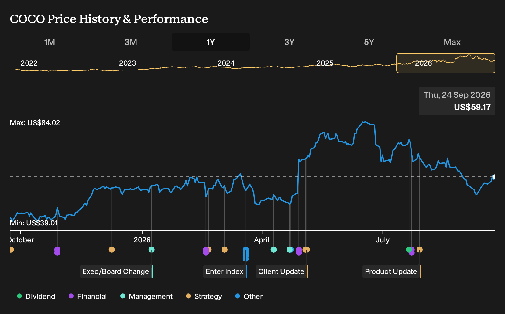Click the 2023 label on the overview chart
Image resolution: width=505 pixels, height=314 pixels.
pyautogui.click(x=127, y=63)
